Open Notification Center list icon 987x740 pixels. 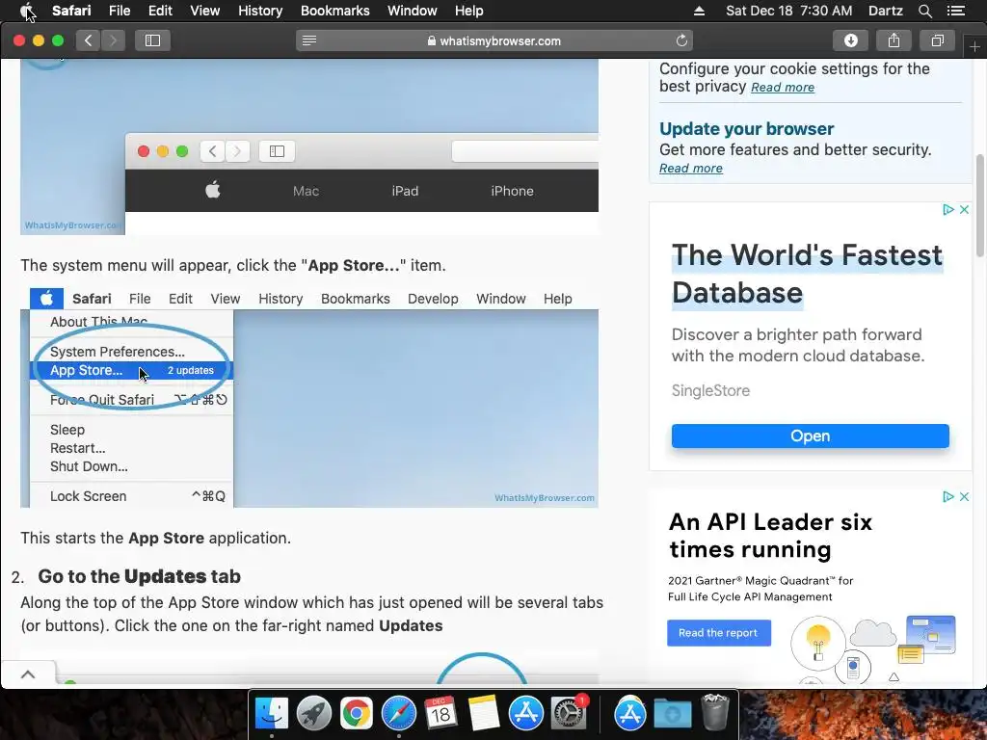955,11
